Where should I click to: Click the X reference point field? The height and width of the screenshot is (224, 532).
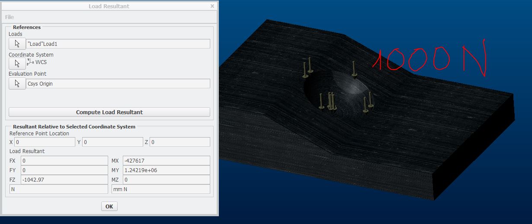tap(45, 142)
